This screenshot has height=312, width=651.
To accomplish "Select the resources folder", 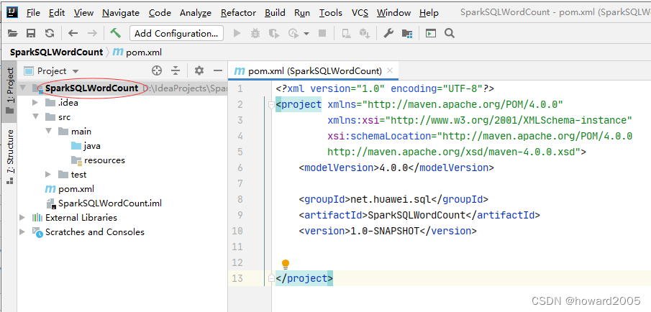I will pyautogui.click(x=98, y=160).
